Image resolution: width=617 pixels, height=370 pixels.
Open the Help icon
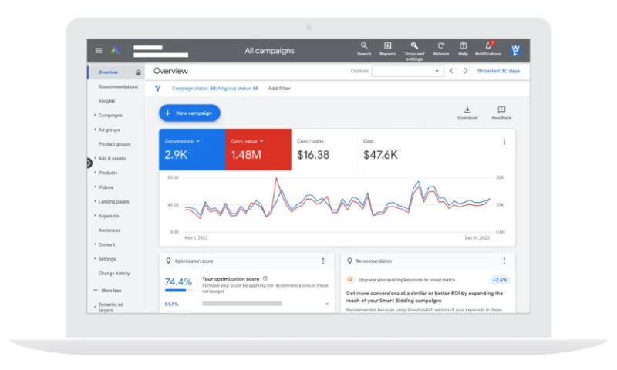[x=463, y=46]
